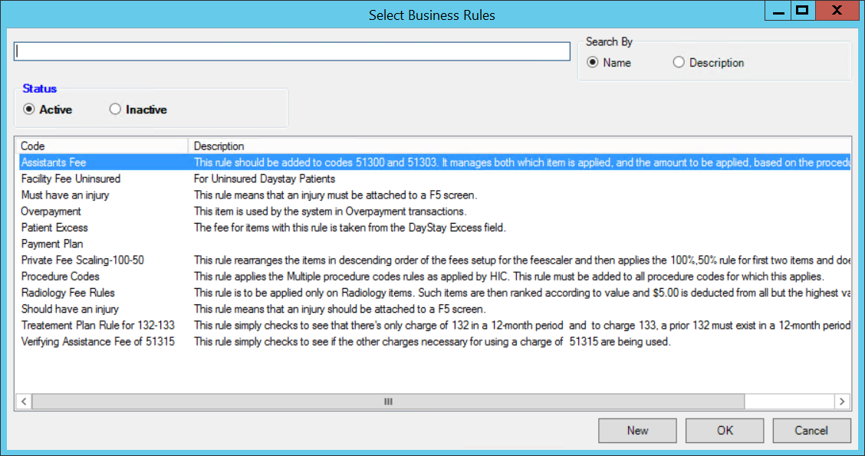The height and width of the screenshot is (456, 865).
Task: Select the Must have an injury row
Action: 435,195
